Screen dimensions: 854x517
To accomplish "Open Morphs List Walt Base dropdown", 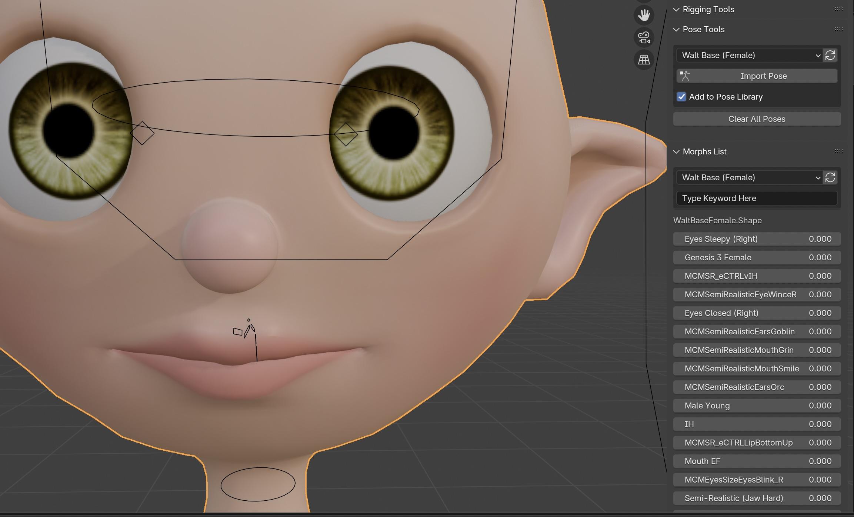I will coord(750,177).
